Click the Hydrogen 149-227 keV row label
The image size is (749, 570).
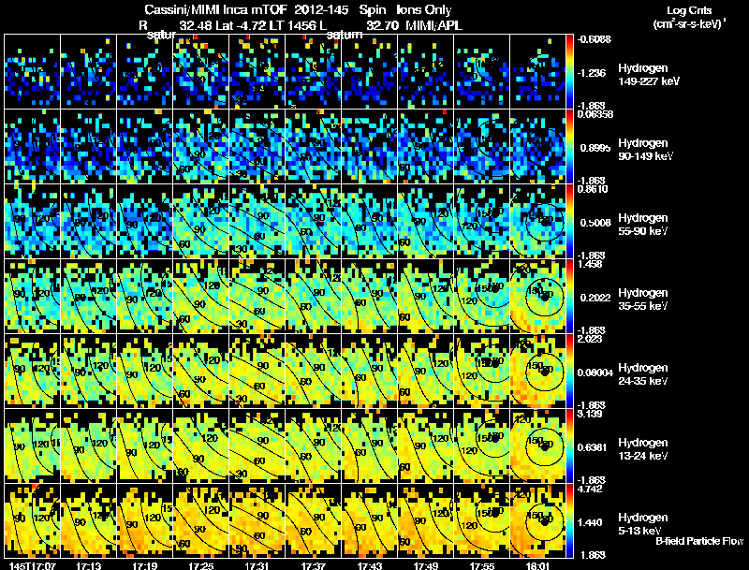[649, 75]
